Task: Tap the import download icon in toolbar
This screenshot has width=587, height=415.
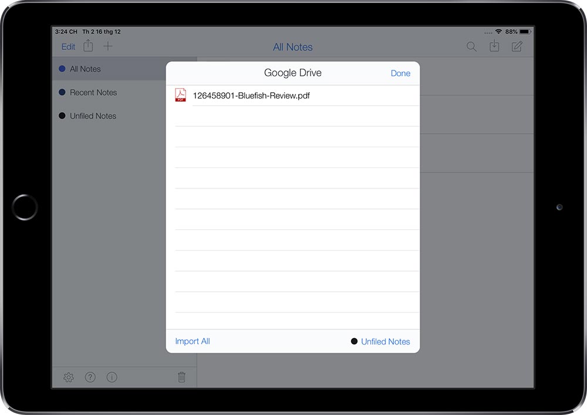Action: point(494,46)
